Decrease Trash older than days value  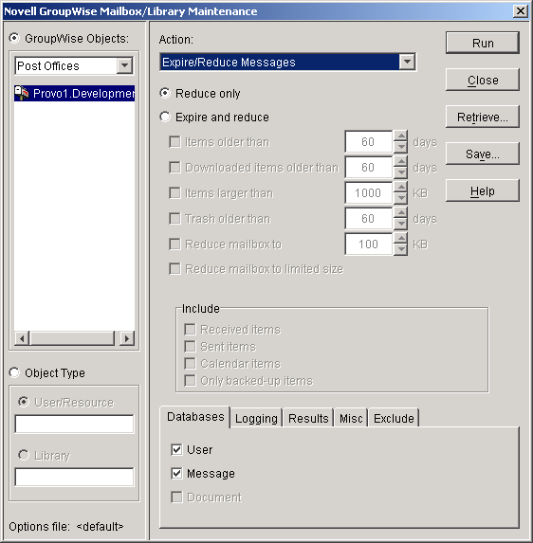(x=400, y=224)
